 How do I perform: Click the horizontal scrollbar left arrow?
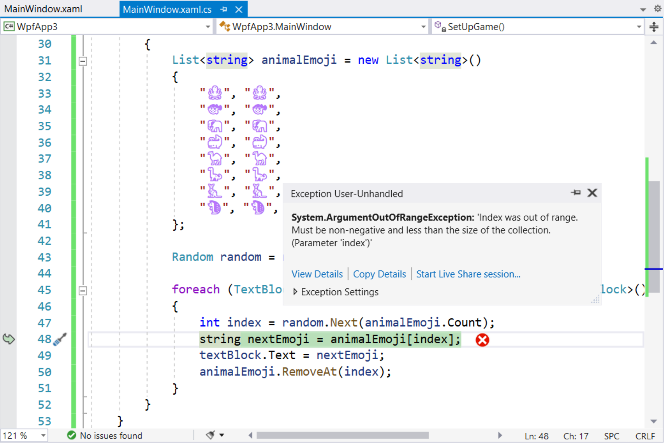pos(250,435)
